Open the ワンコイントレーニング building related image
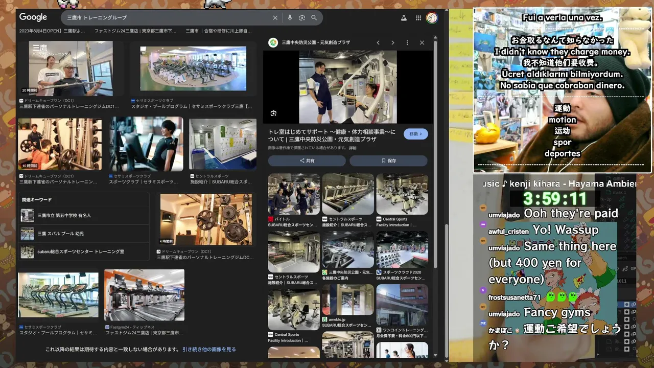The width and height of the screenshot is (654, 368). 402,305
